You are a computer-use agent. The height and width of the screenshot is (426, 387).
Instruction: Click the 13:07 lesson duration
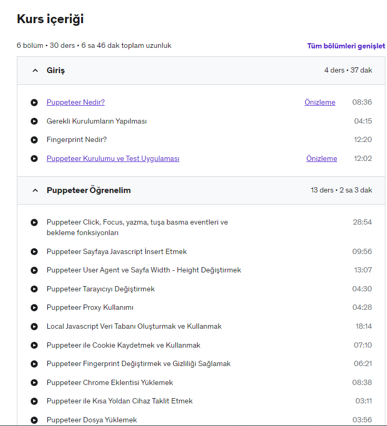pyautogui.click(x=363, y=270)
